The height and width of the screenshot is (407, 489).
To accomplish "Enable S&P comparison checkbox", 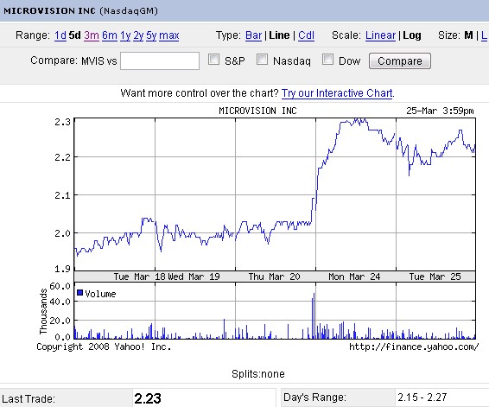I will point(213,60).
